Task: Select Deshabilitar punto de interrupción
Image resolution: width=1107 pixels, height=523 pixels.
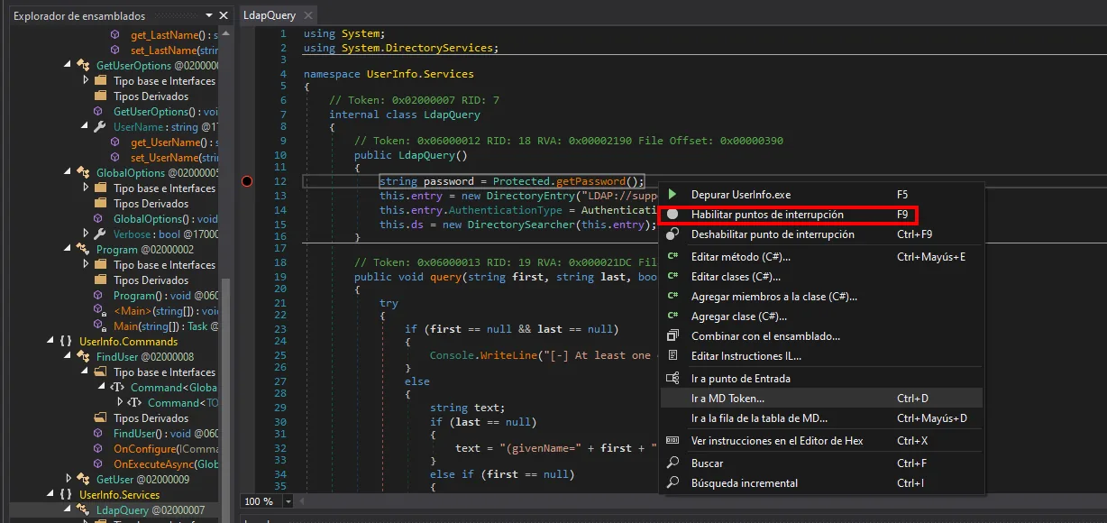Action: point(821,234)
